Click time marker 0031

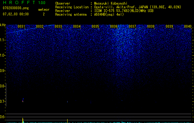pos(21,26)
